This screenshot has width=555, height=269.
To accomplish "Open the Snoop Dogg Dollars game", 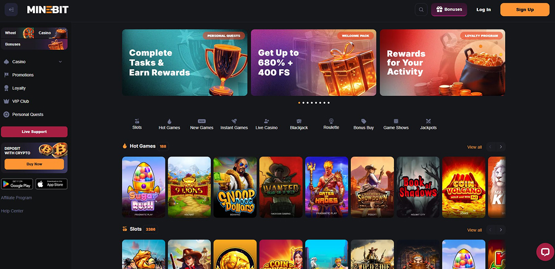I will click(x=235, y=187).
